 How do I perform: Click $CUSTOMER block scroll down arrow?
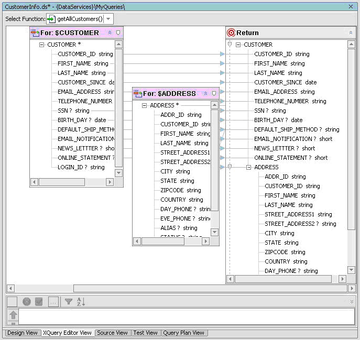click(118, 173)
